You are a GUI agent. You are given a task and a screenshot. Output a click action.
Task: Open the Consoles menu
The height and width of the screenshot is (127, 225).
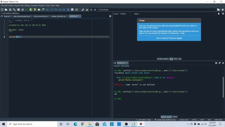click(x=34, y=6)
